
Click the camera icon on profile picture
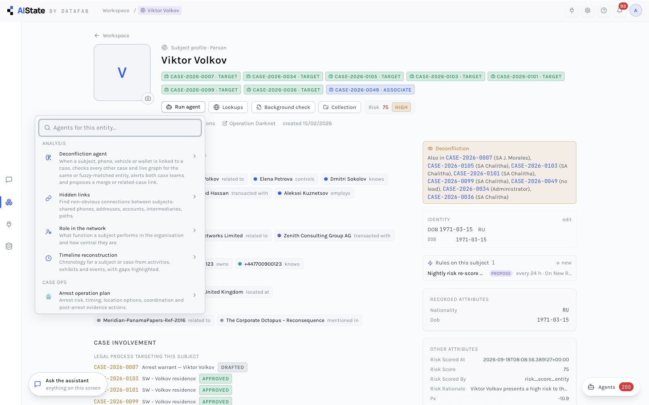coord(148,98)
